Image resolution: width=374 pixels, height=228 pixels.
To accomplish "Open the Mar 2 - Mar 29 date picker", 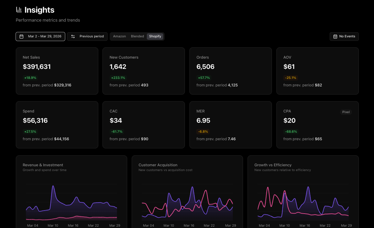I will point(40,36).
